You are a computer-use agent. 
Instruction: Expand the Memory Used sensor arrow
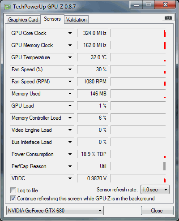click(70, 94)
